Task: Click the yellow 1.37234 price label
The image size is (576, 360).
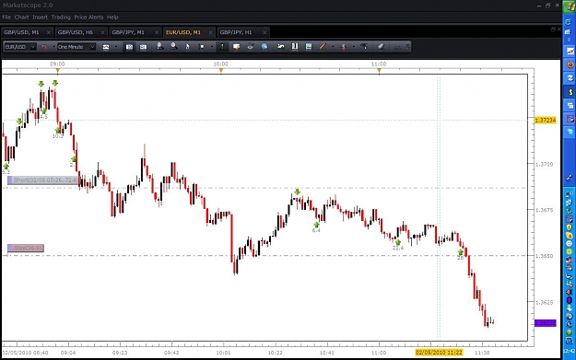Action: tap(546, 121)
